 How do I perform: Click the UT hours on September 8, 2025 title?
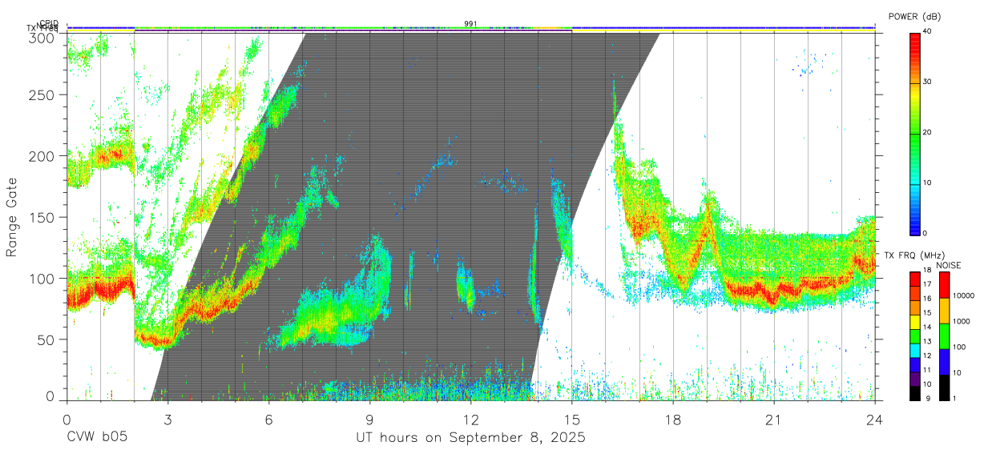[470, 438]
